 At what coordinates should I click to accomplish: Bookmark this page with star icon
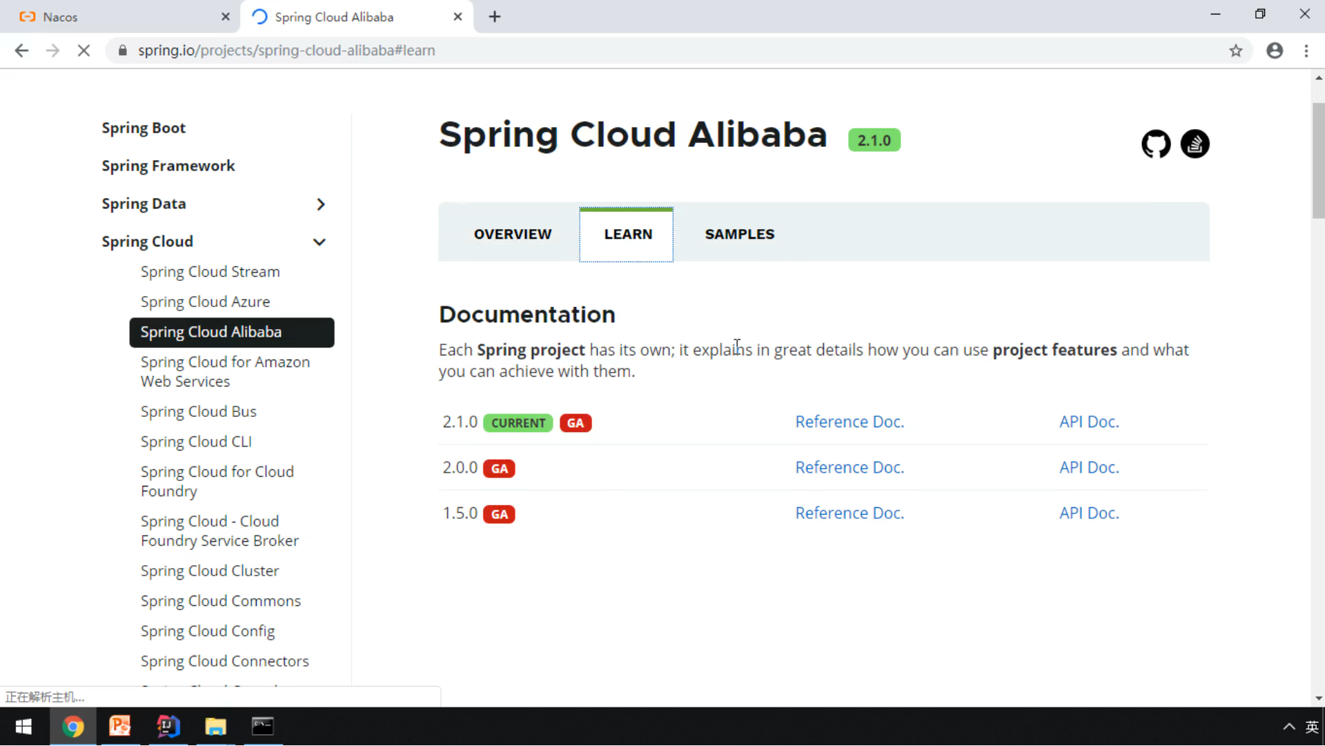1235,50
